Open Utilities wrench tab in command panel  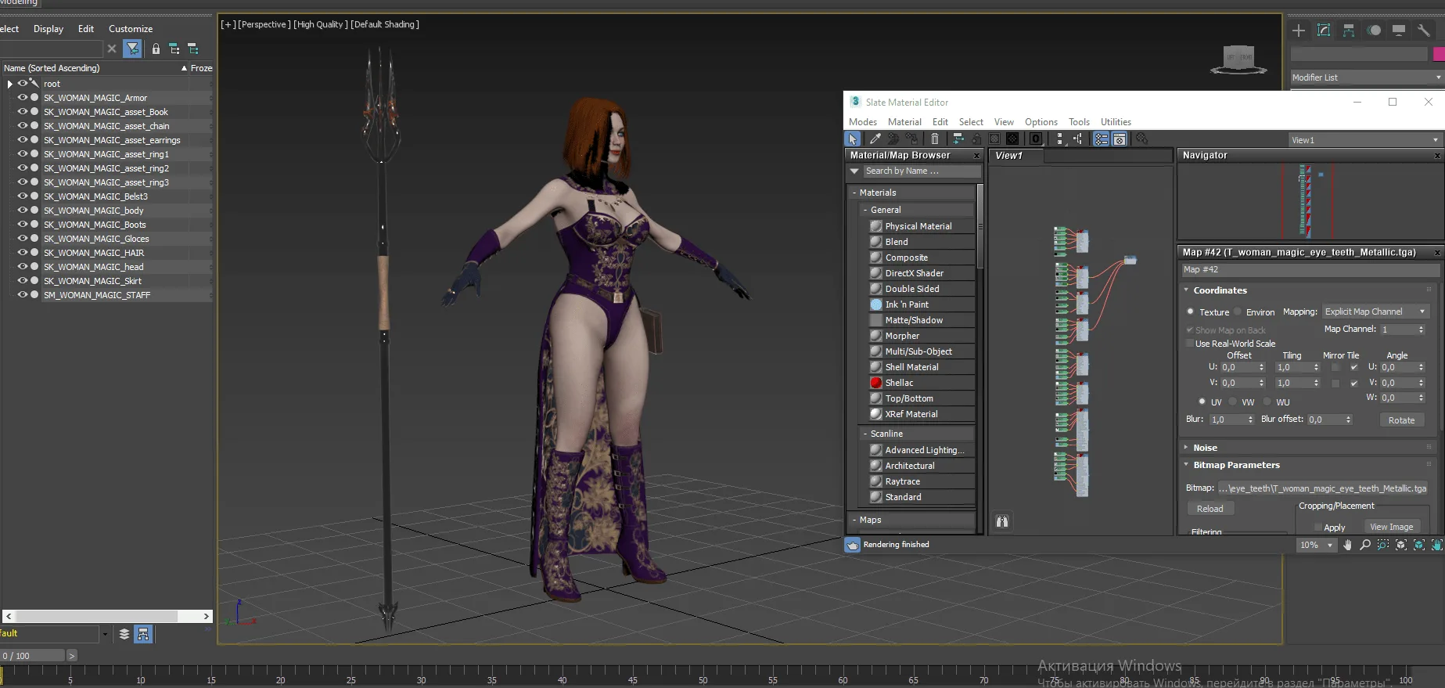[x=1424, y=31]
